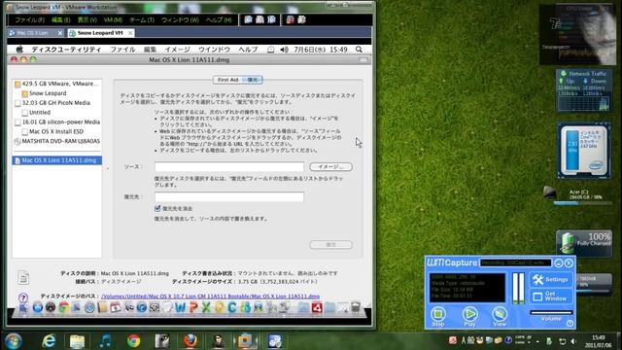Open Safari compass icon in Mac Dock

click(x=89, y=307)
